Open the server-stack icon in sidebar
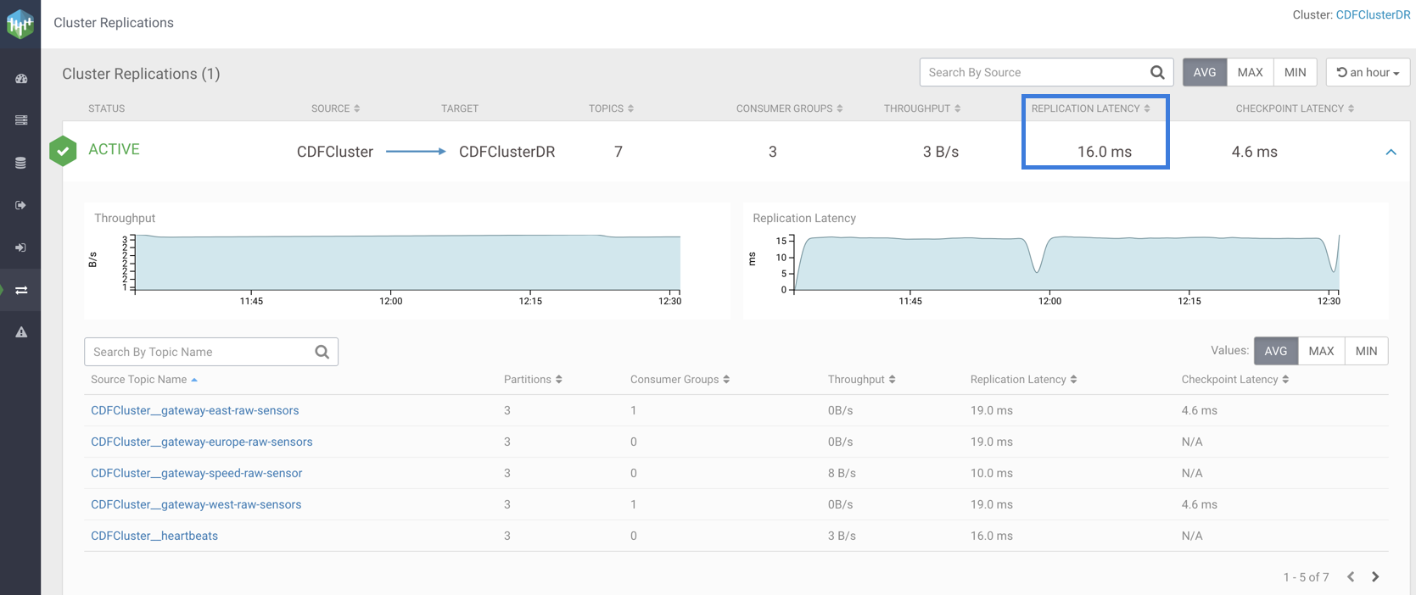The height and width of the screenshot is (595, 1416). (21, 120)
